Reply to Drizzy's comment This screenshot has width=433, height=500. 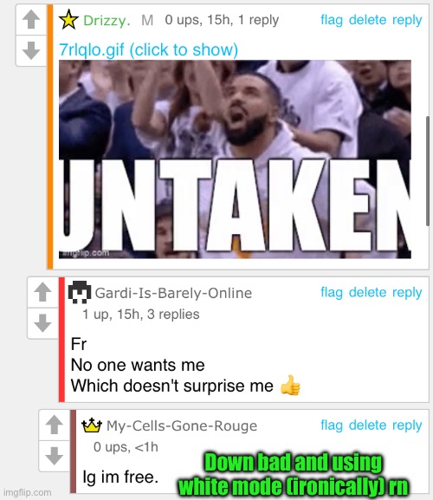[x=407, y=20]
